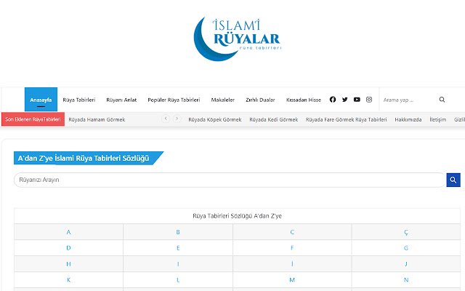
Task: Open İletişim link
Action: coord(437,119)
